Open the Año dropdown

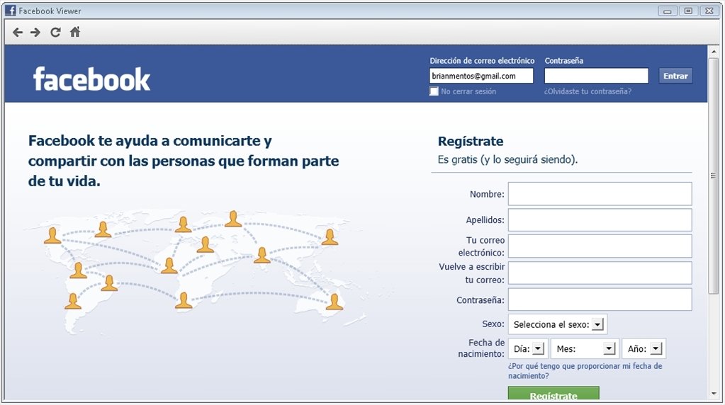644,348
